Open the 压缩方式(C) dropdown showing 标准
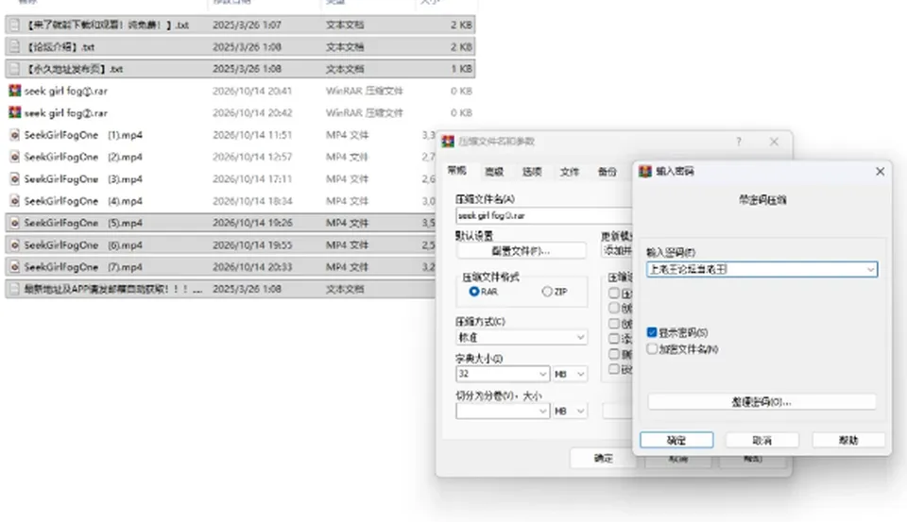This screenshot has width=907, height=522. [522, 337]
